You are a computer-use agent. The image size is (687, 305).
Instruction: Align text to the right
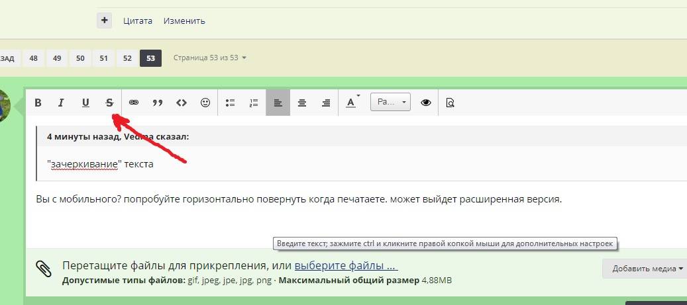pyautogui.click(x=326, y=103)
